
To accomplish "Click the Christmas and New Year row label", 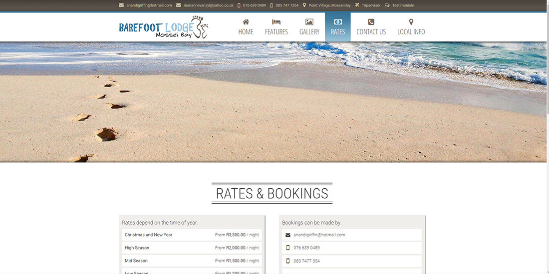I will (x=148, y=235).
